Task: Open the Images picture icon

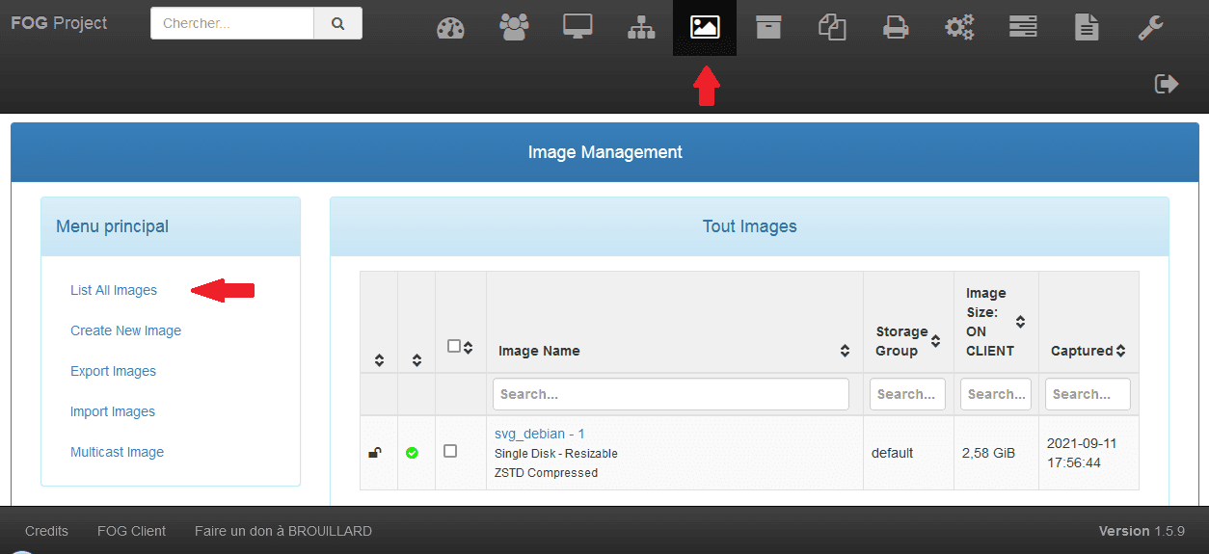Action: point(705,27)
